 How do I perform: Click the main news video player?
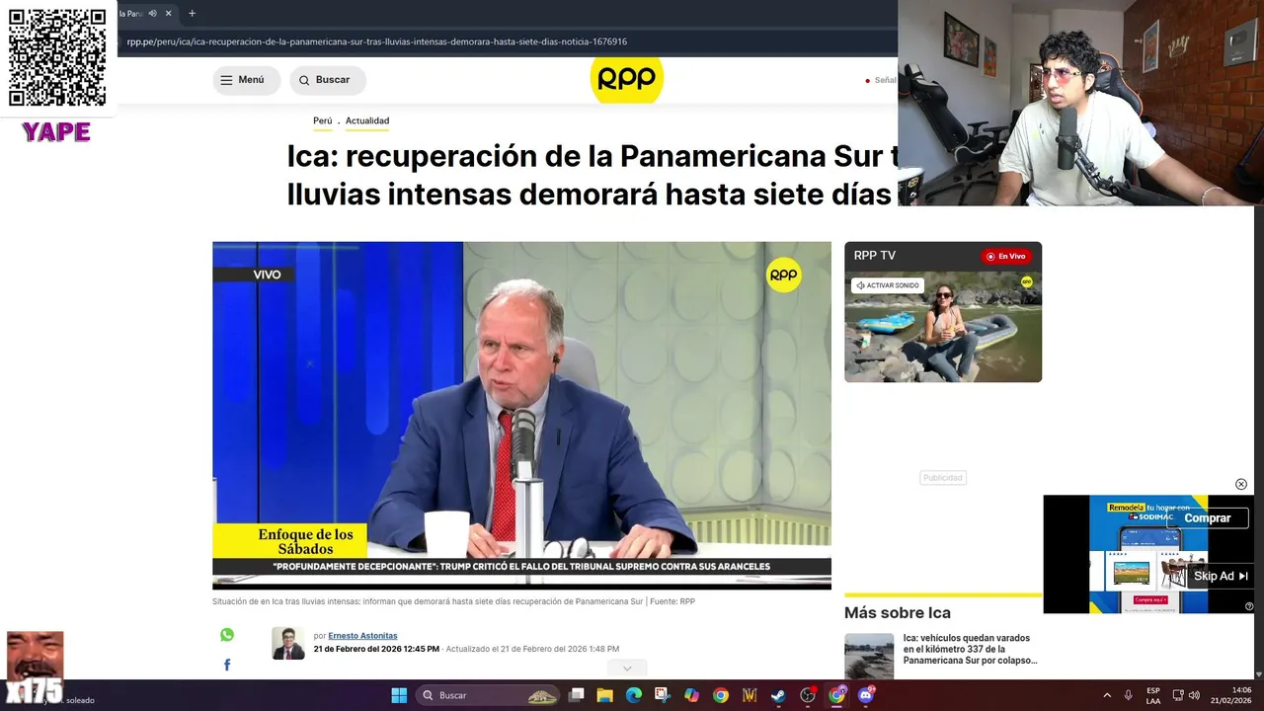coord(521,415)
